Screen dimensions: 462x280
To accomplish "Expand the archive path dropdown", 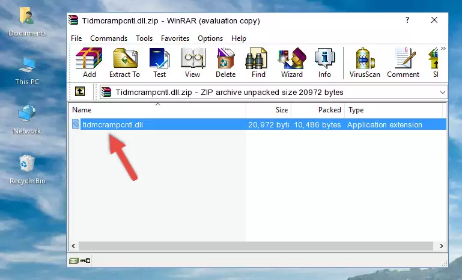I will (x=442, y=93).
